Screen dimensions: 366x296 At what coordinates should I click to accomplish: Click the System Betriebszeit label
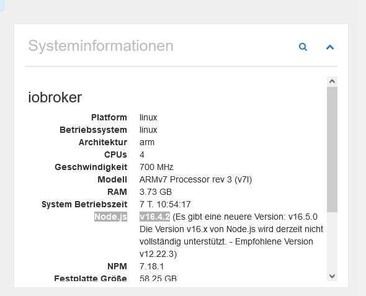pyautogui.click(x=84, y=204)
